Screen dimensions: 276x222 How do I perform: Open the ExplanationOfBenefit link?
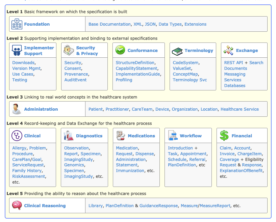click(x=241, y=171)
